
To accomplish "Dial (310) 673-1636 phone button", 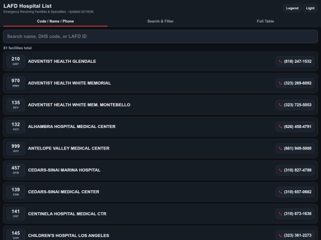I will tap(295, 214).
